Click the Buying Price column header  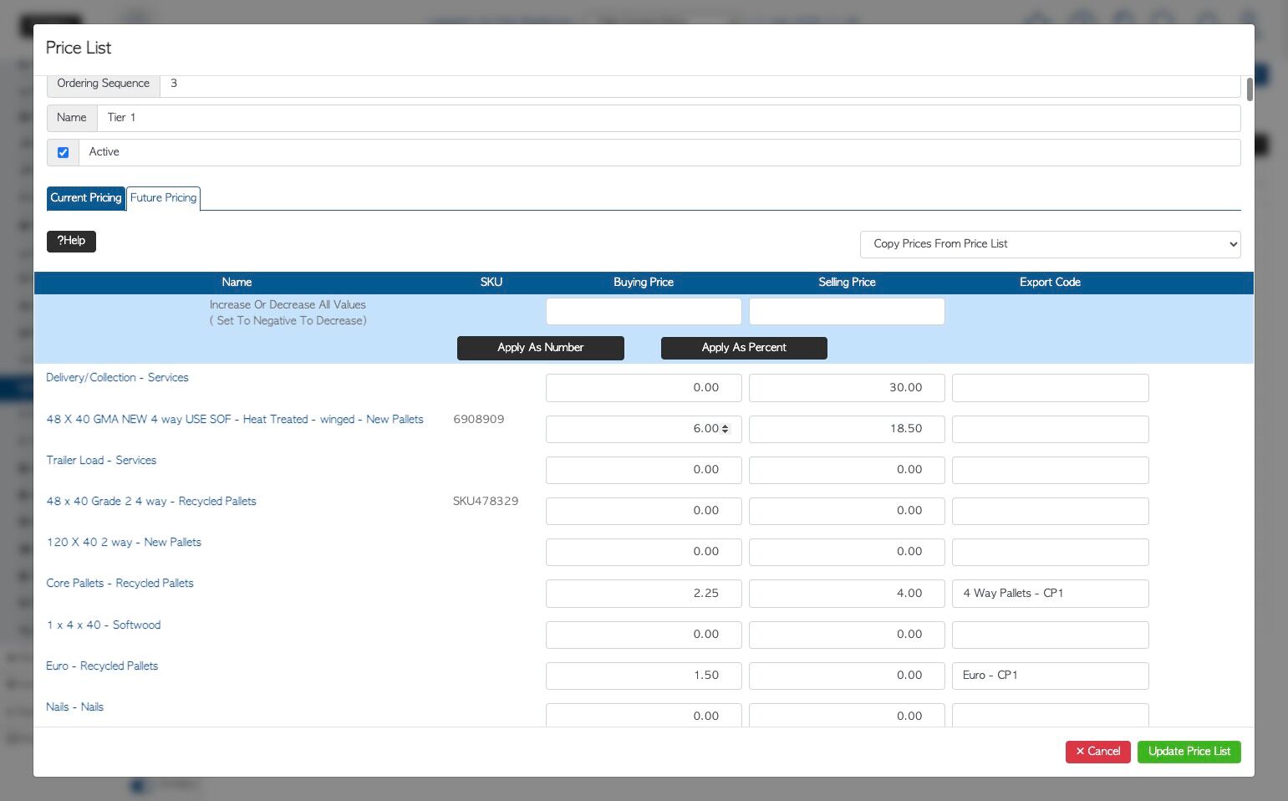[644, 283]
